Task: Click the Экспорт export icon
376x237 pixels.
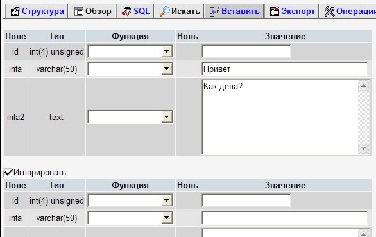Action: point(275,12)
